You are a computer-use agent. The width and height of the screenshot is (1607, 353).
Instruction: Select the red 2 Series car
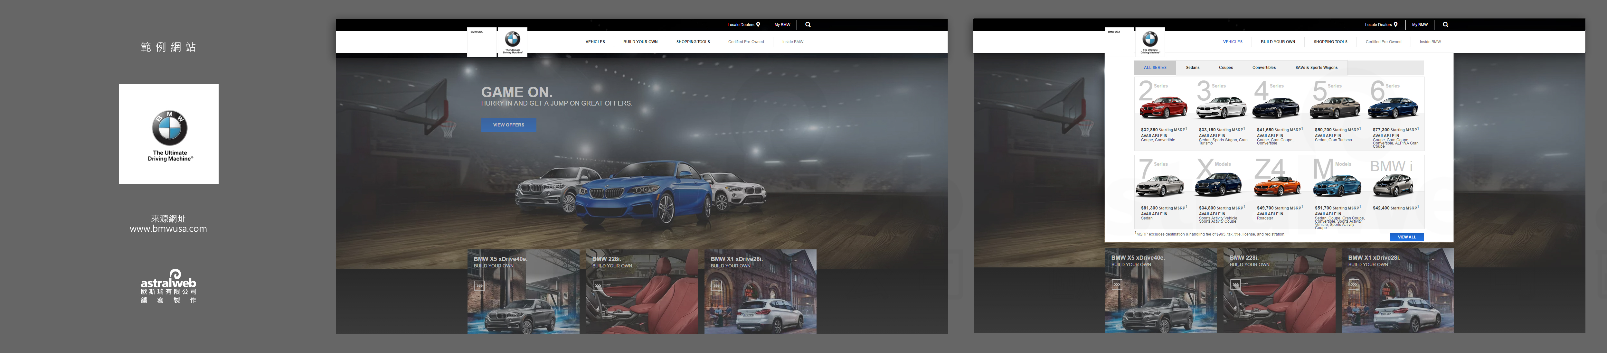pyautogui.click(x=1163, y=108)
